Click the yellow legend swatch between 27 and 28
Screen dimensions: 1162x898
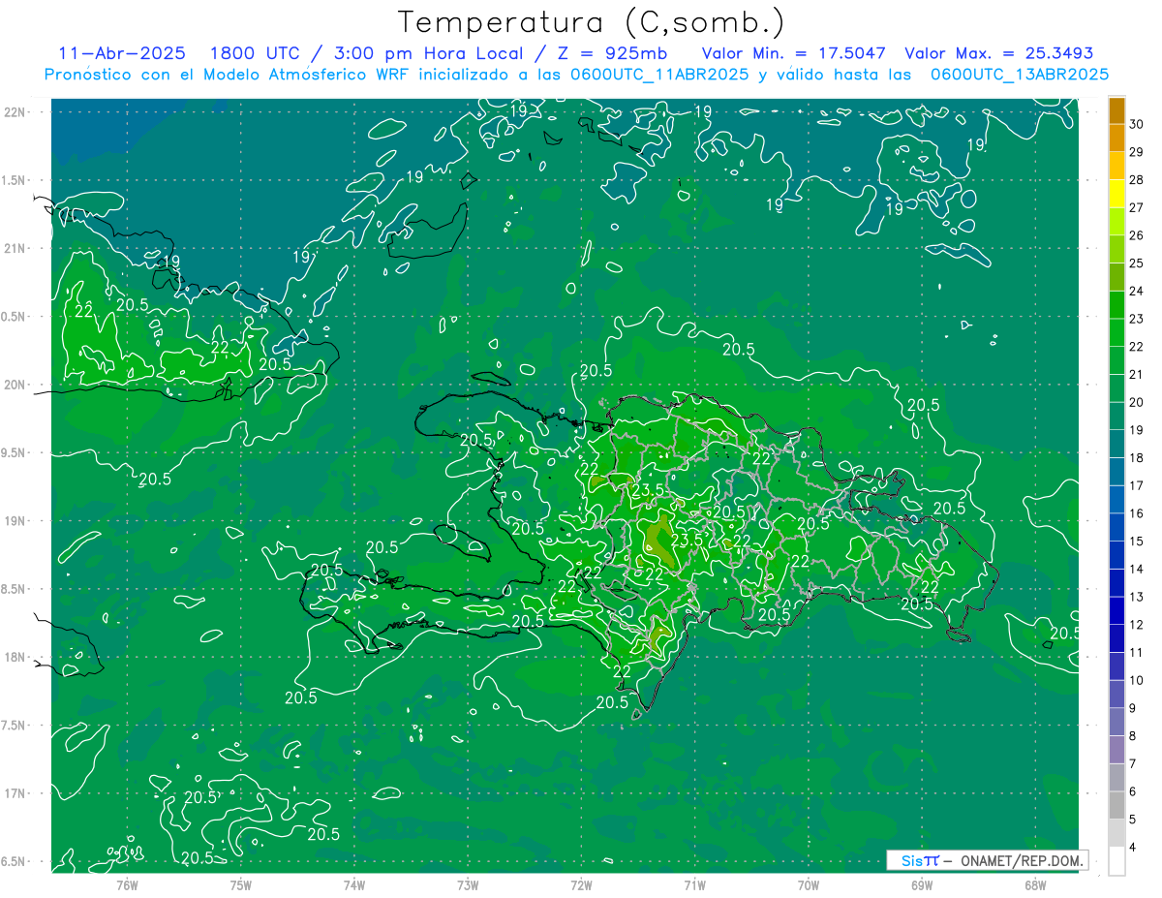pyautogui.click(x=1116, y=193)
